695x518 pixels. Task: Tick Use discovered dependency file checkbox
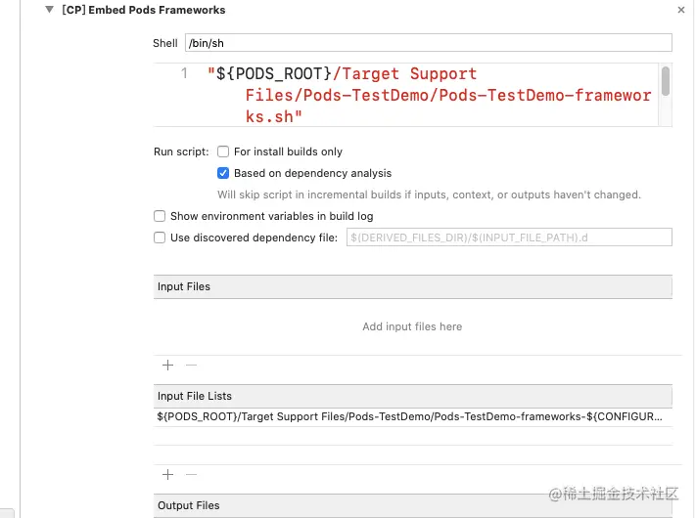160,237
